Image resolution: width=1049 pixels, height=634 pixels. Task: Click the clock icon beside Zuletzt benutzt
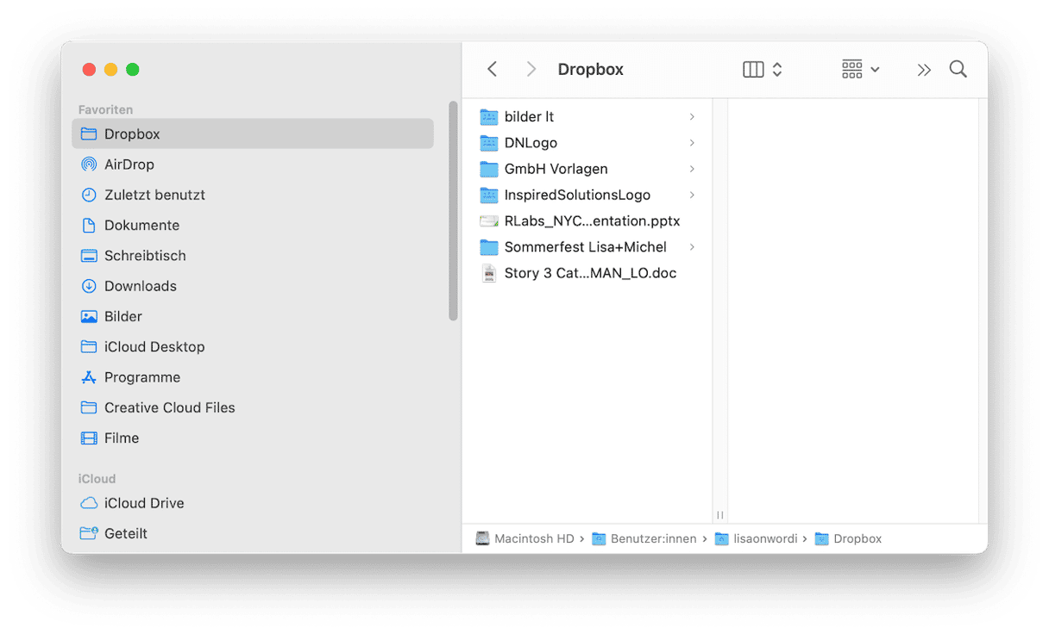click(88, 195)
